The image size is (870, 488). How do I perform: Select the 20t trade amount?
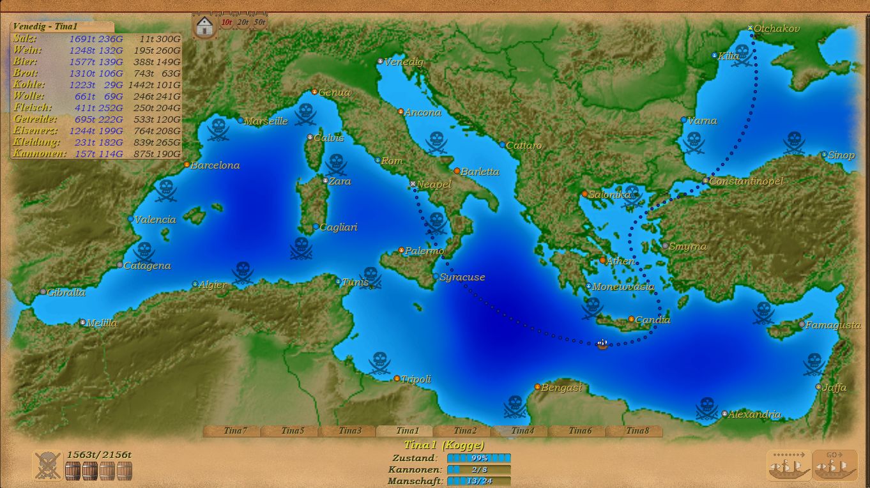243,22
